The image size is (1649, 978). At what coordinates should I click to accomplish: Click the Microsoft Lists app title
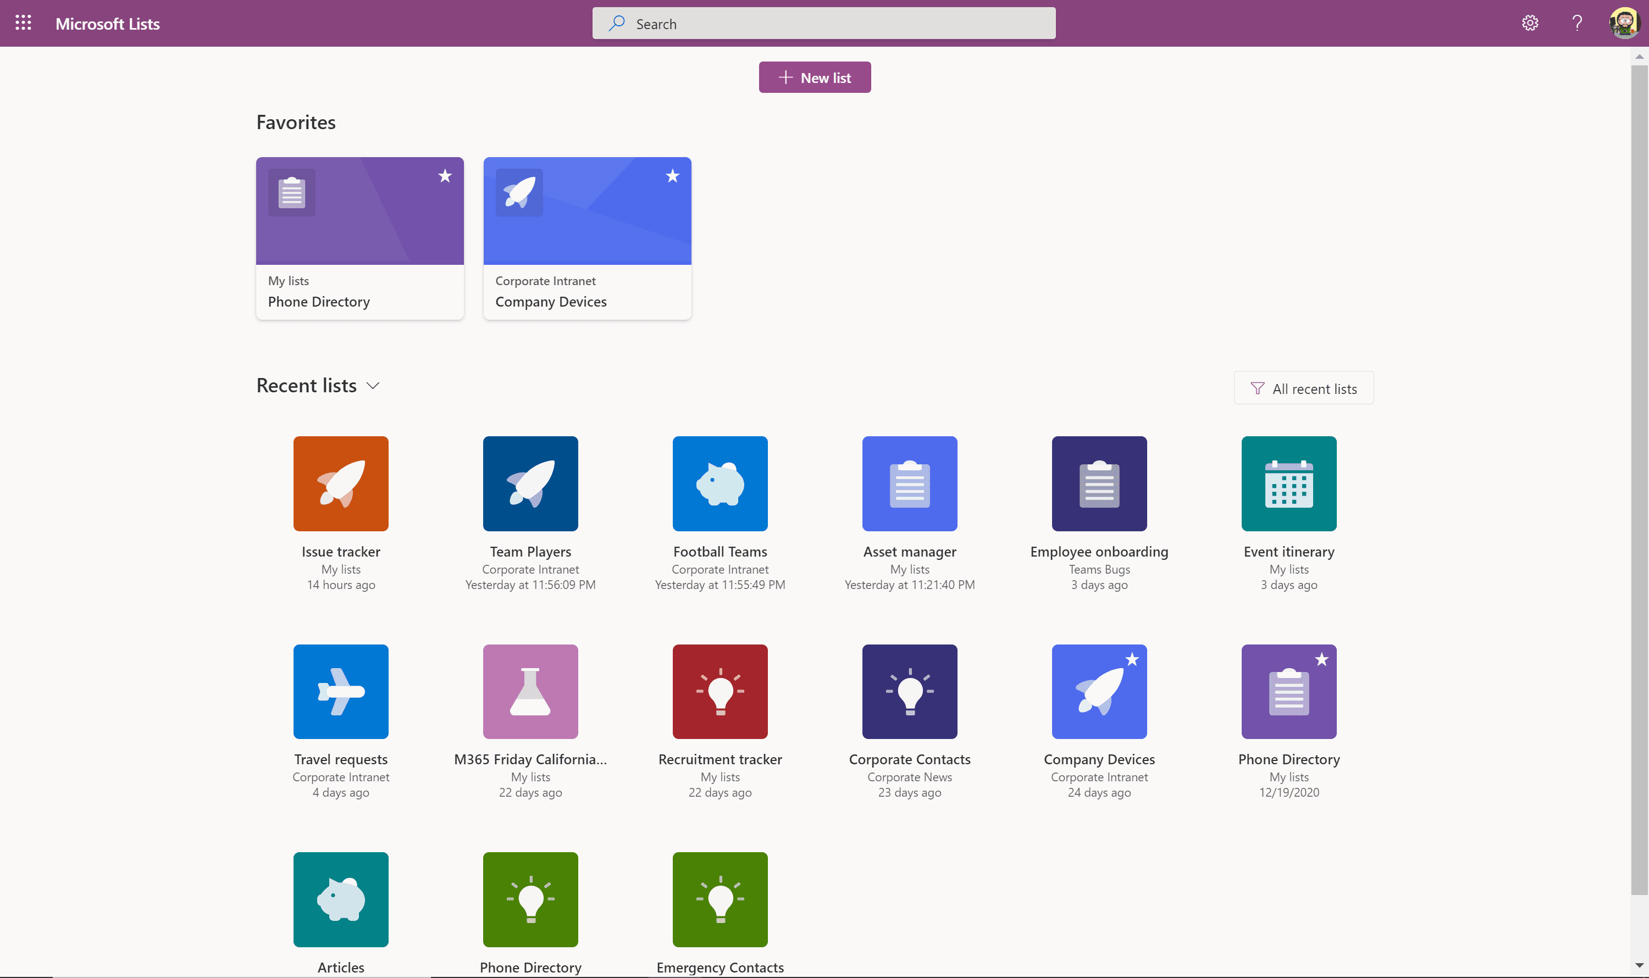click(x=108, y=24)
